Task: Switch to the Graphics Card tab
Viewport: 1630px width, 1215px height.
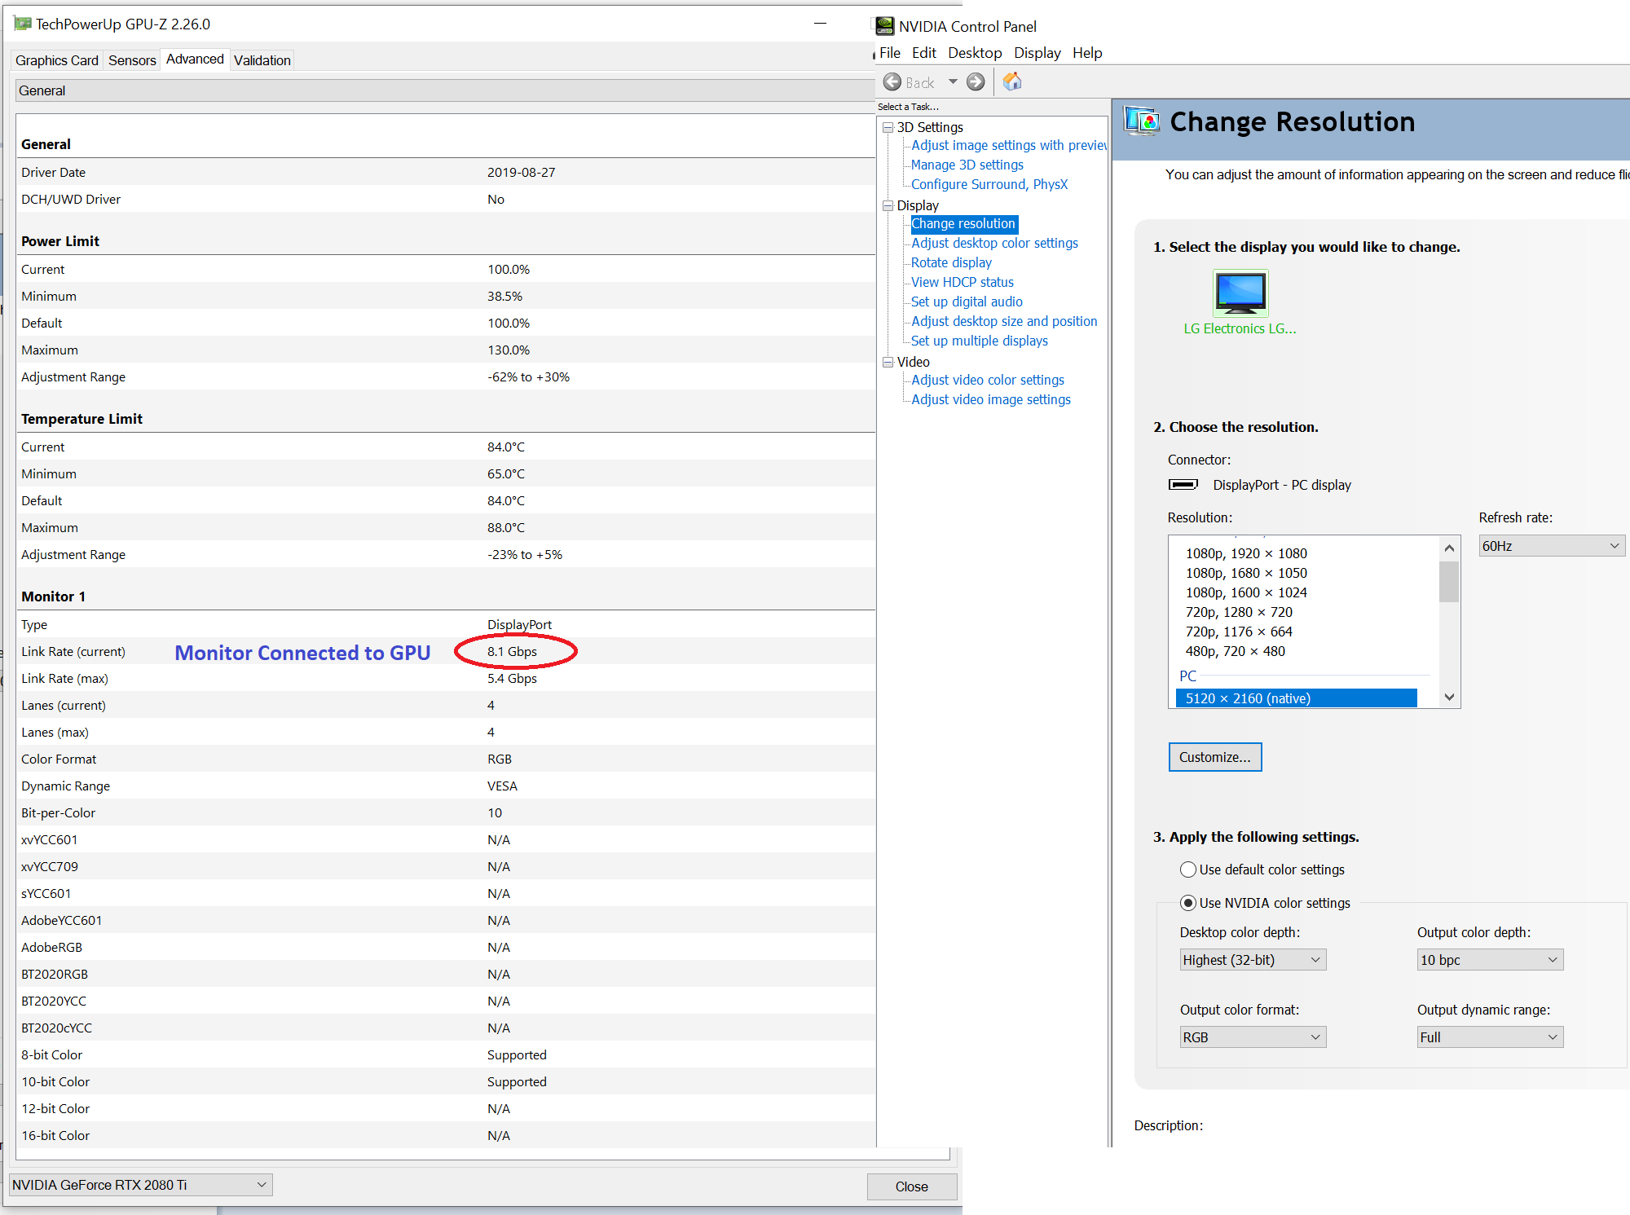Action: click(57, 60)
